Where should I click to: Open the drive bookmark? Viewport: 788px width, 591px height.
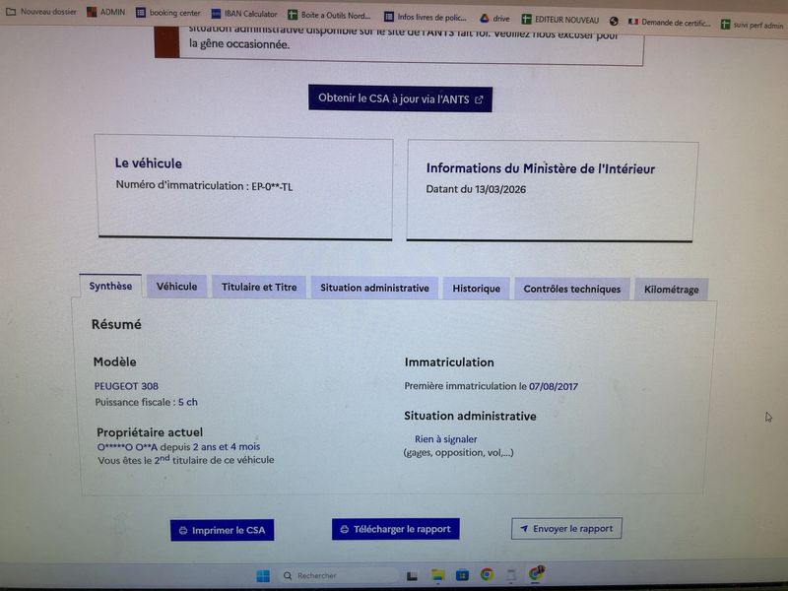click(x=494, y=19)
